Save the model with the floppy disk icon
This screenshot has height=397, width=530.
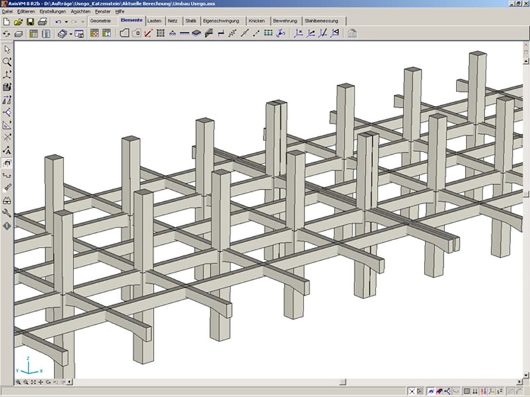click(x=30, y=22)
